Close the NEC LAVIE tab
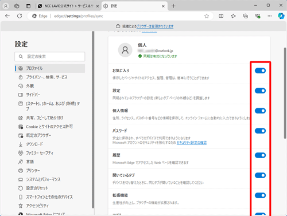This screenshot has width=287, height=216. tap(98, 6)
